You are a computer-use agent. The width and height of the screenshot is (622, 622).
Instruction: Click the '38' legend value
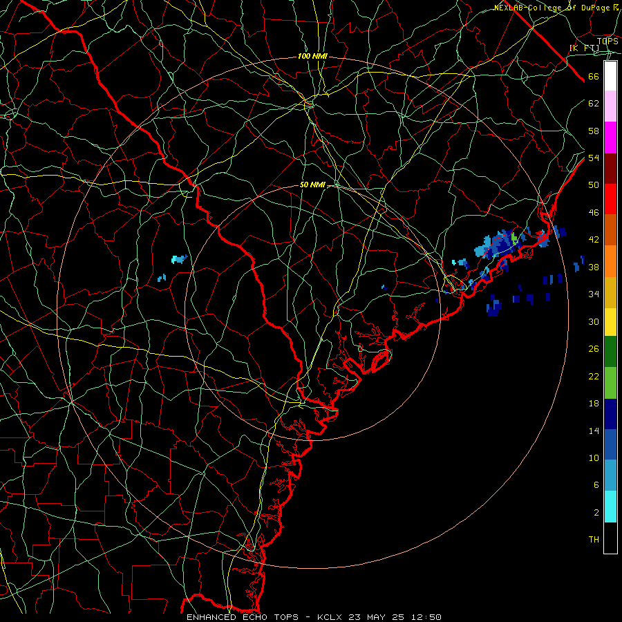594,267
